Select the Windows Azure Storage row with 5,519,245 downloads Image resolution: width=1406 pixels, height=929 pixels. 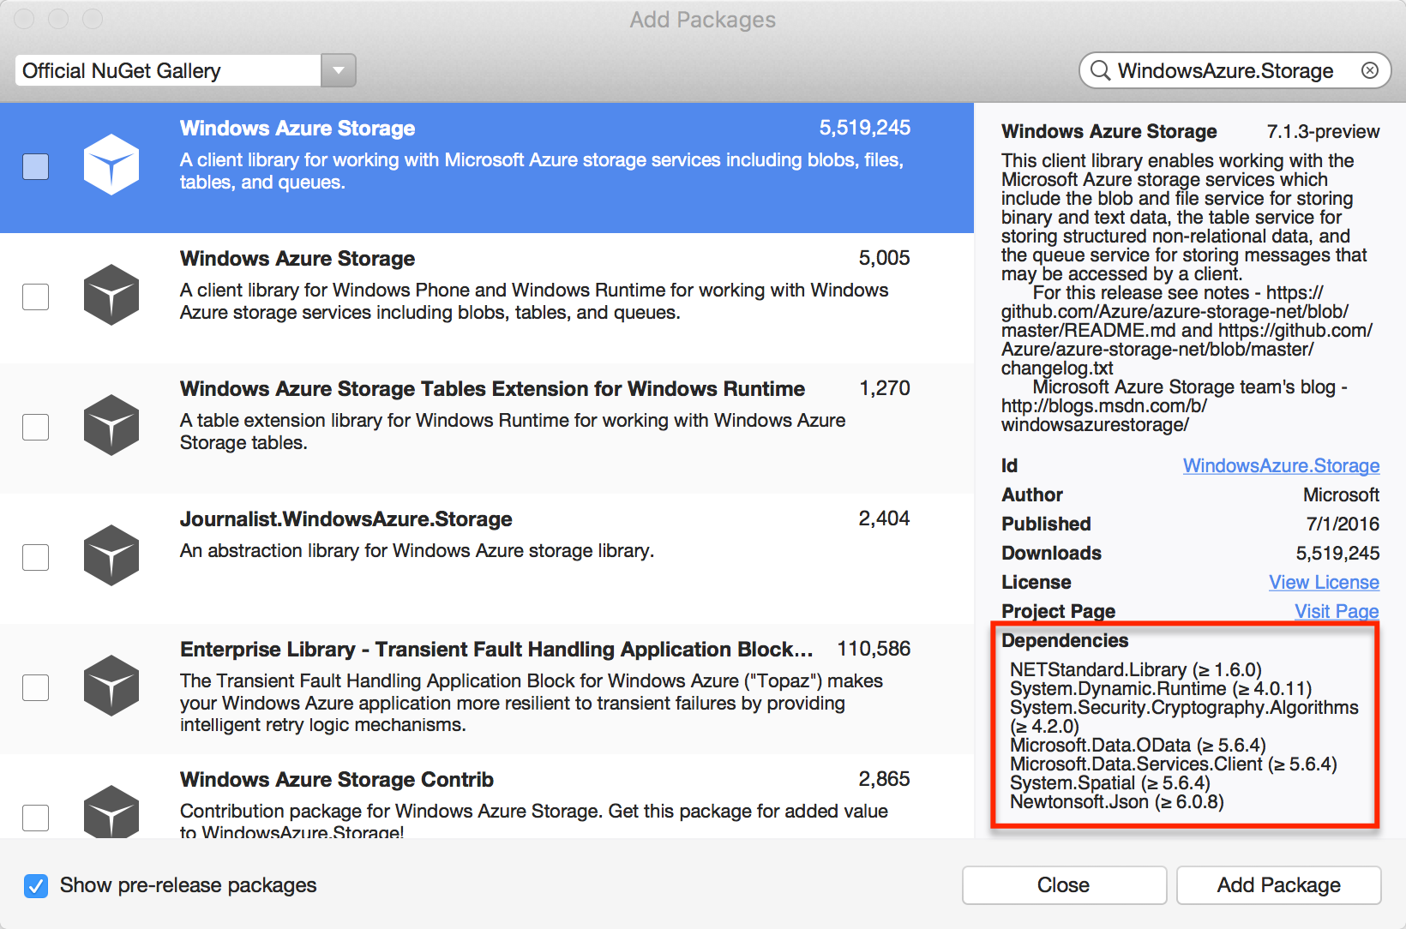click(487, 168)
